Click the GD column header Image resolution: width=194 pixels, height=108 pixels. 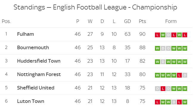click(x=128, y=21)
